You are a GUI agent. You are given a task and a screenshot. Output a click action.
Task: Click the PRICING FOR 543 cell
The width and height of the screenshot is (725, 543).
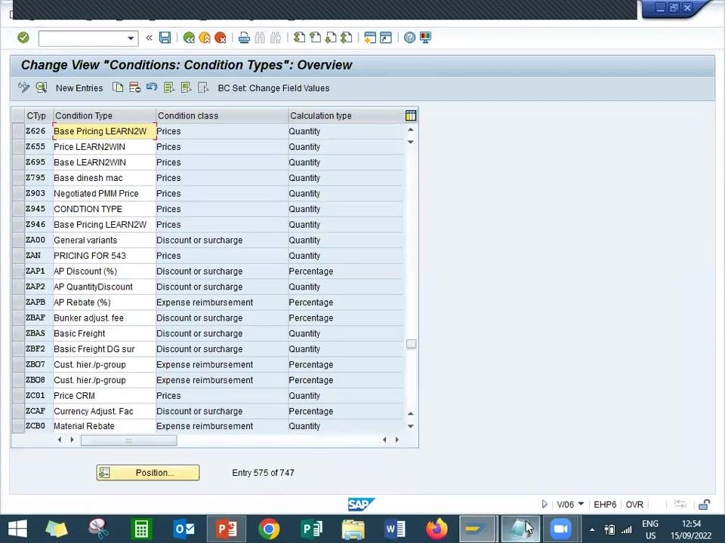[104, 256]
